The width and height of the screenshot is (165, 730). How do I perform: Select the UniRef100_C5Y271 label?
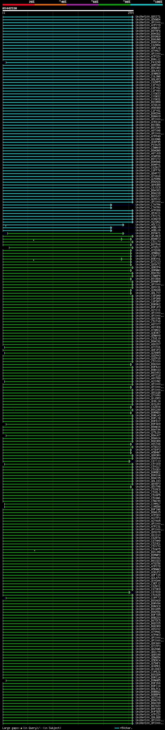pyautogui.click(x=148, y=216)
